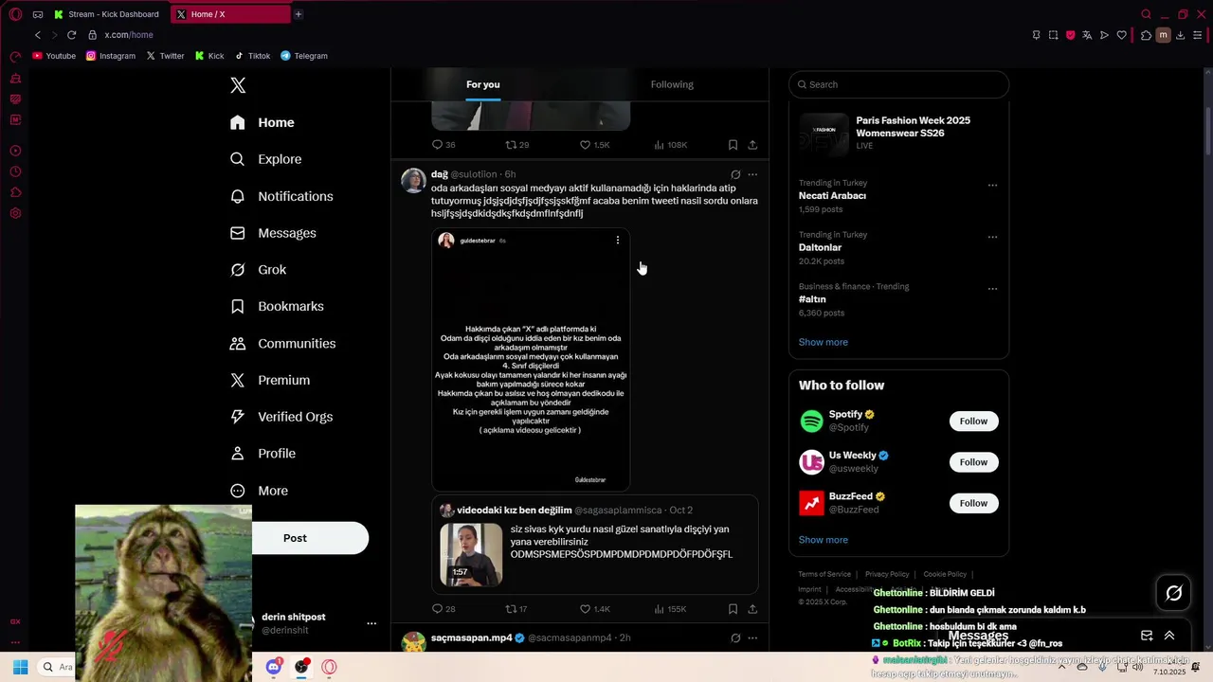Open Instagram bookmark
The height and width of the screenshot is (682, 1213).
pyautogui.click(x=111, y=56)
